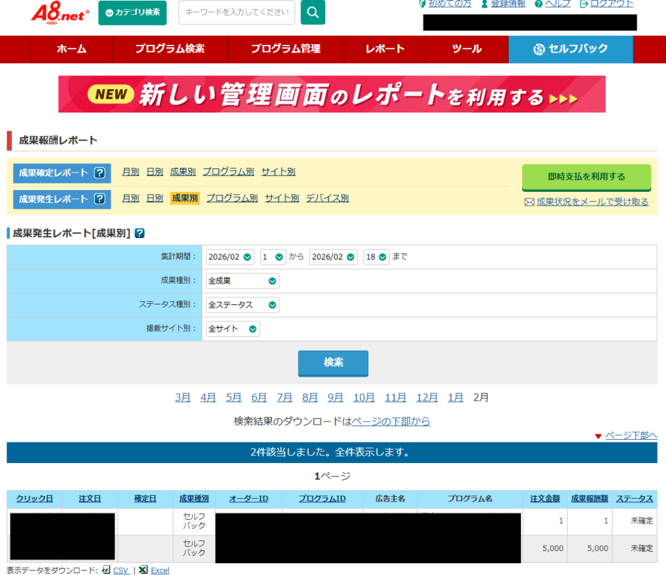Screen dimensions: 666x575
Task: Open the 掲載サイト別 全サイト dropdown
Action: [x=232, y=329]
